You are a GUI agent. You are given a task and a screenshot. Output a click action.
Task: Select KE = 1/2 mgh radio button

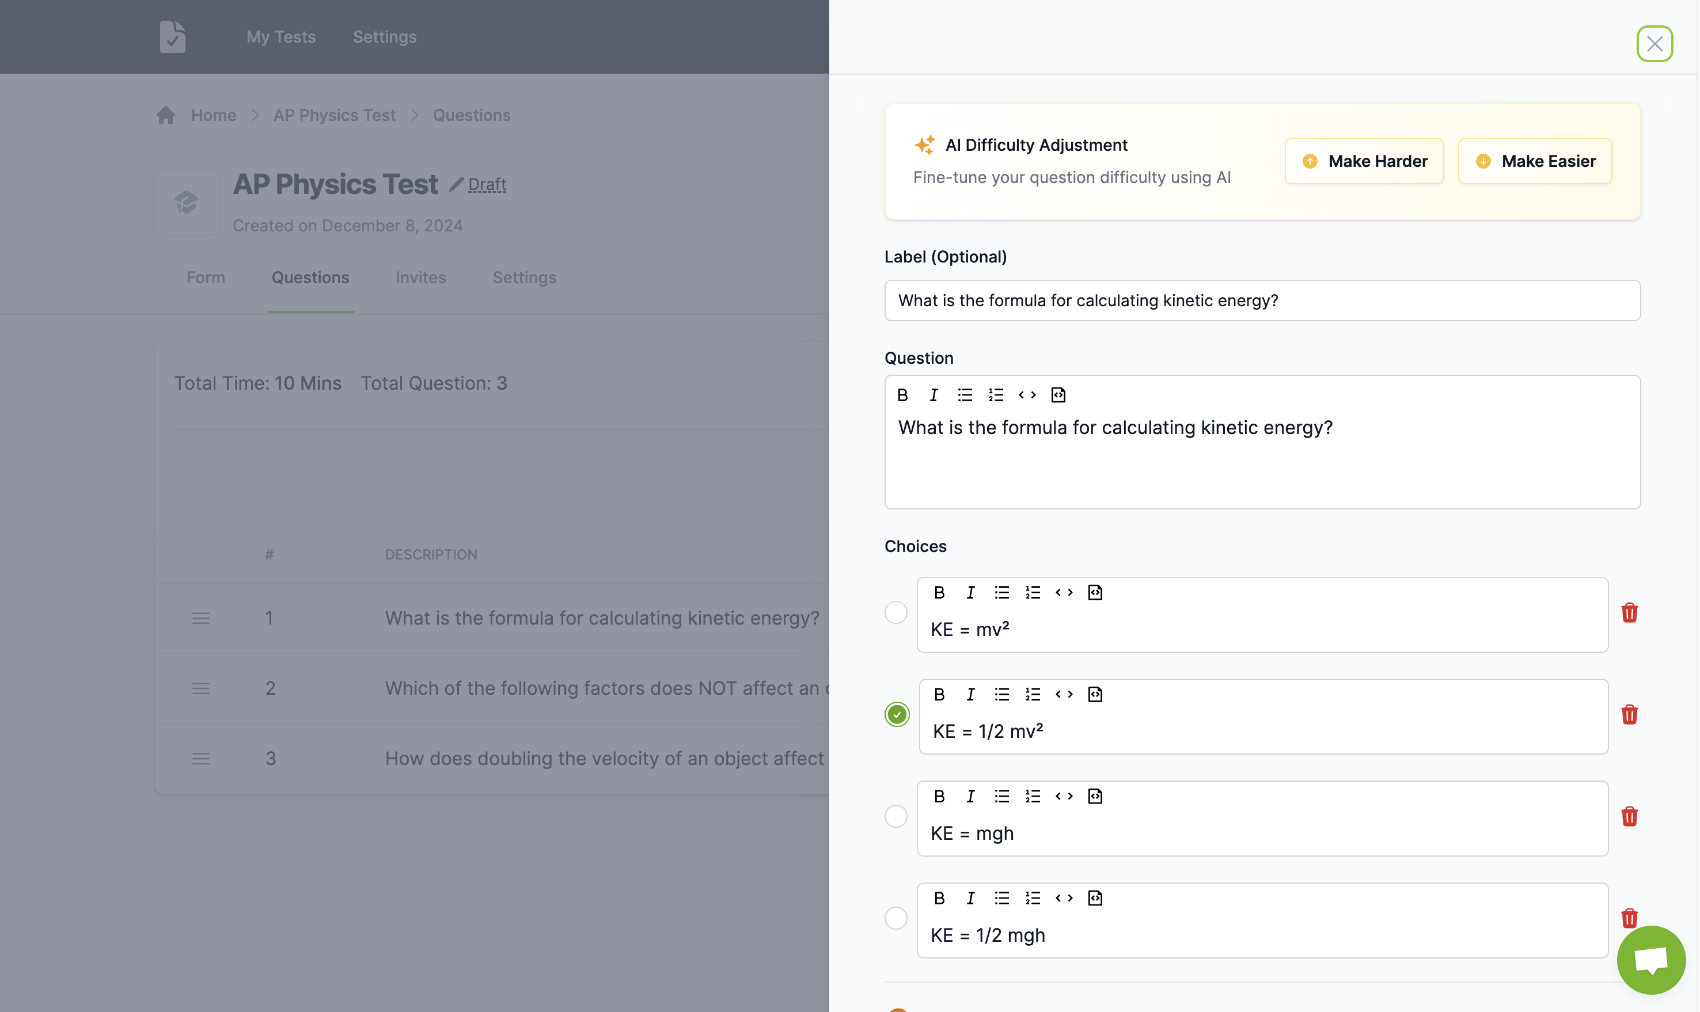[x=895, y=918]
